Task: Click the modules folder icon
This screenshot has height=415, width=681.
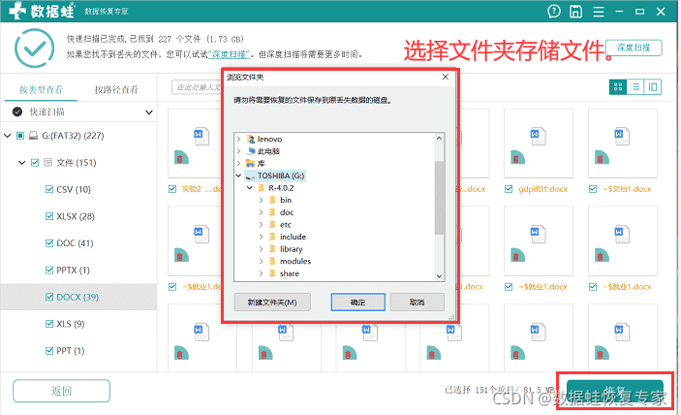Action: point(272,261)
